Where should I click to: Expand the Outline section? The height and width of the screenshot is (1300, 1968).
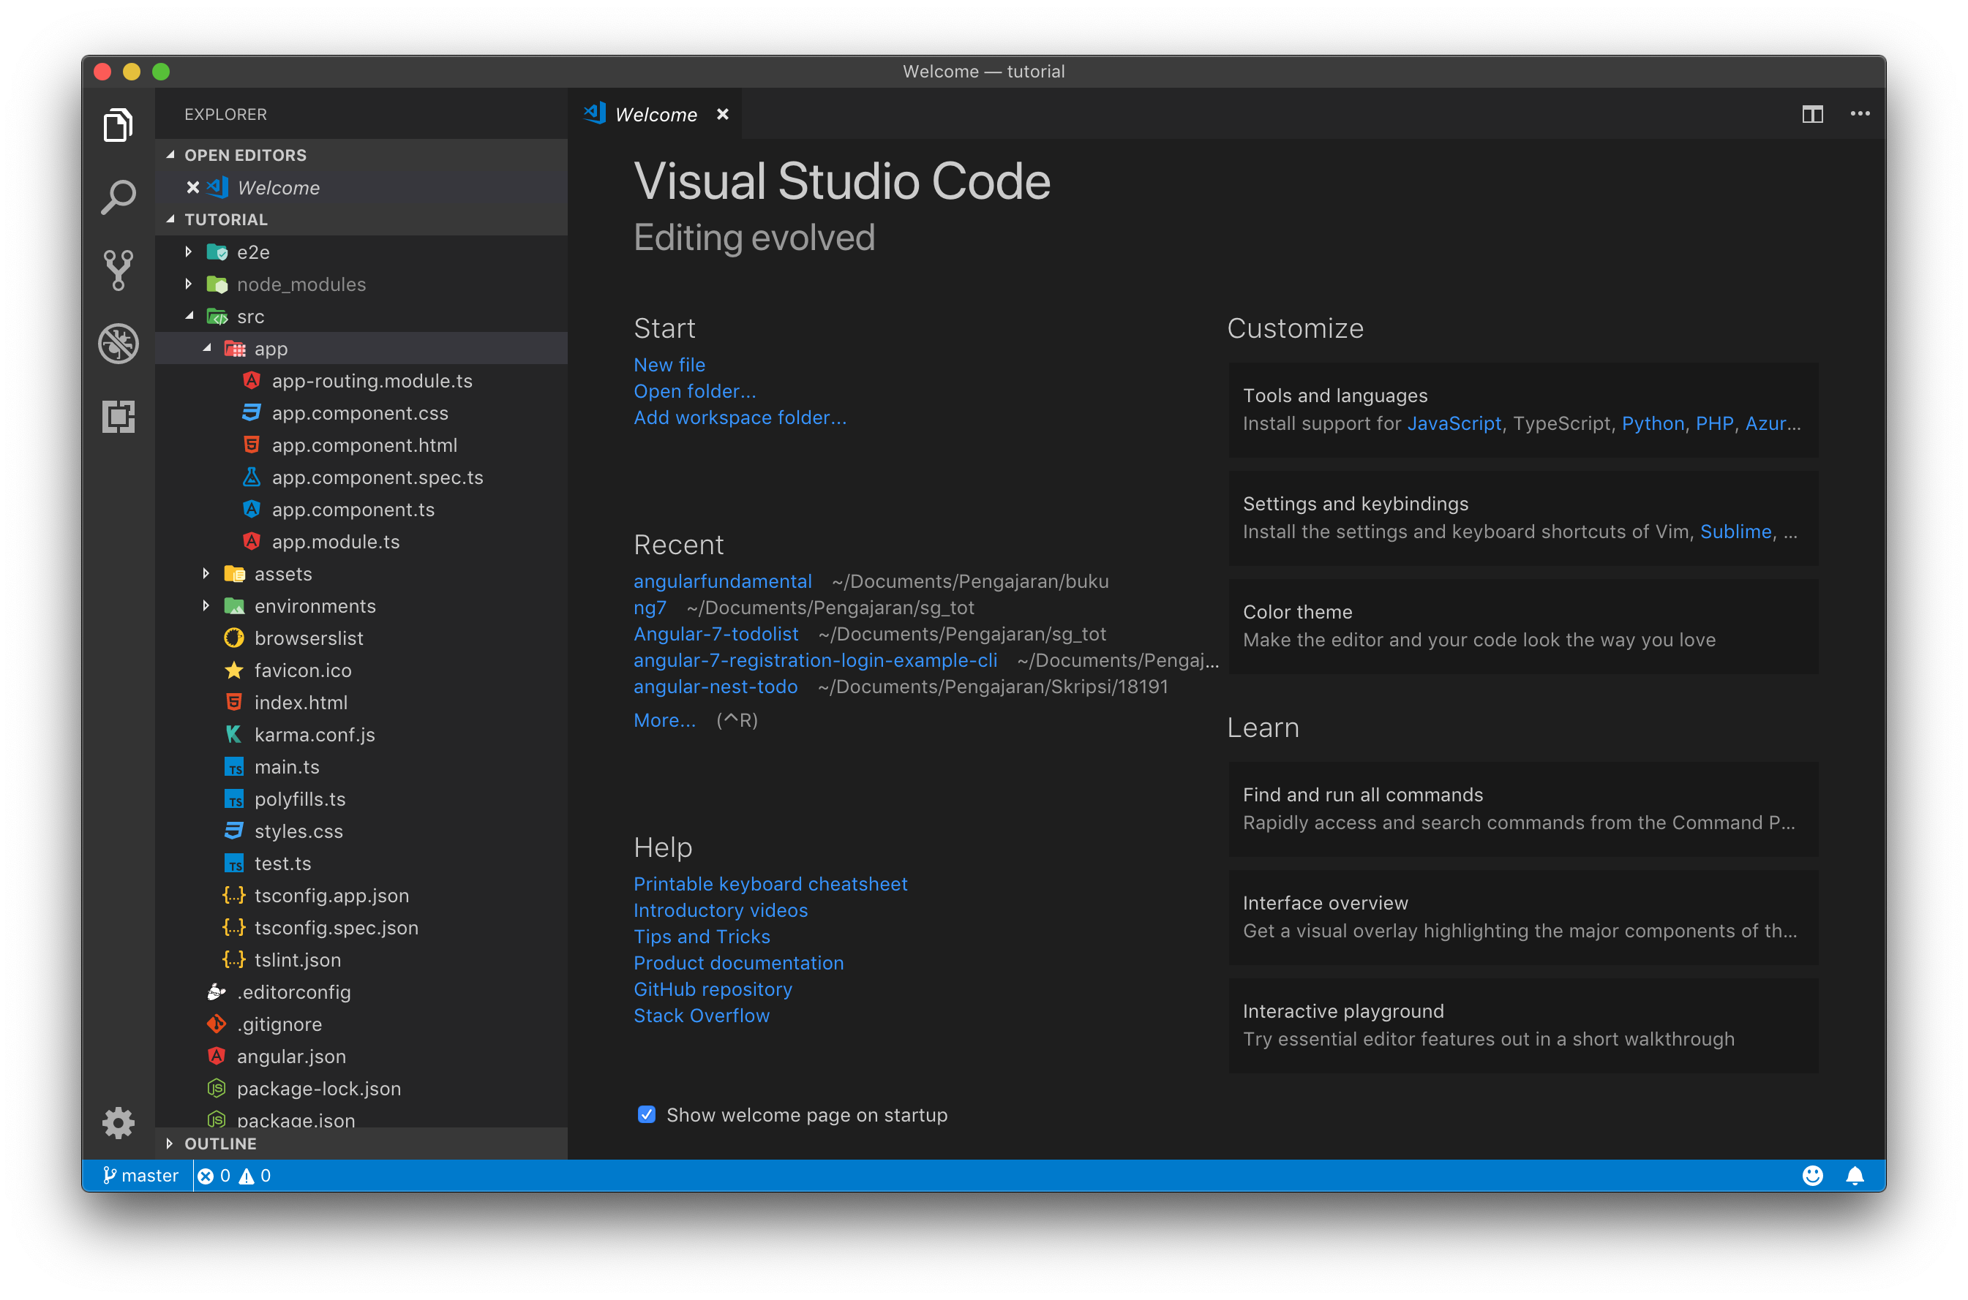tap(169, 1144)
